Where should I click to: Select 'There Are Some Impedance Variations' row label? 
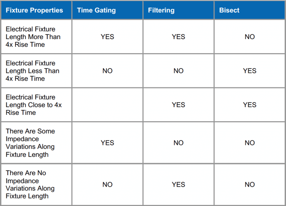coord(30,143)
